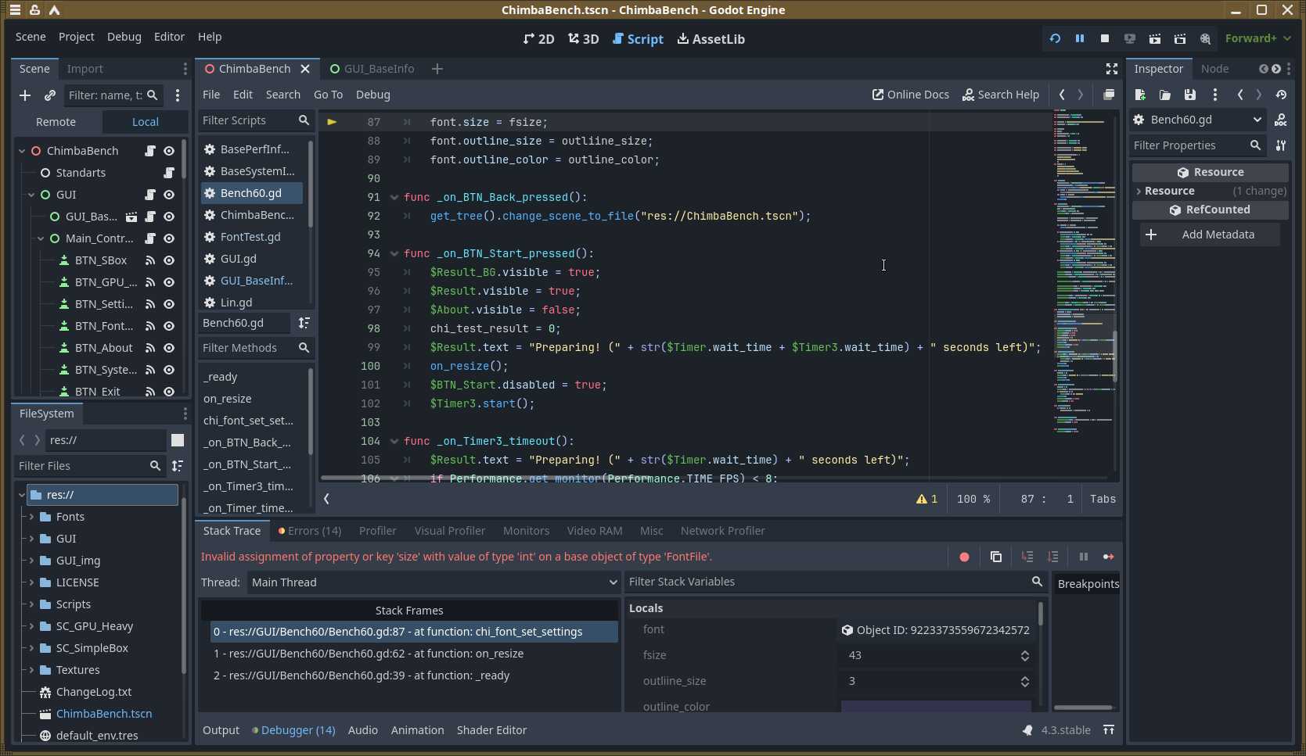Expand the Fonts folder in FileSystem

tap(32, 517)
